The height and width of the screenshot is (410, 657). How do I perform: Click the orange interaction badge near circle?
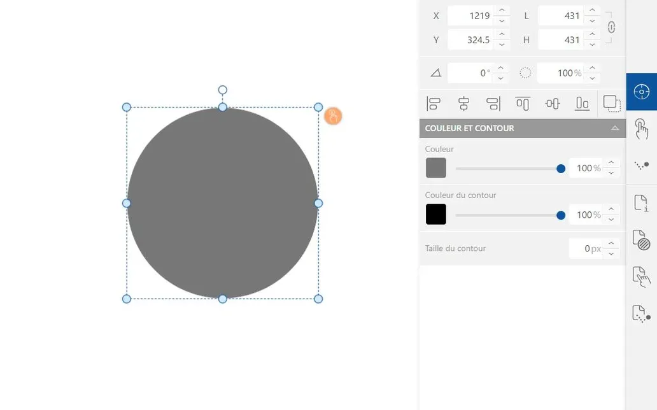pyautogui.click(x=333, y=116)
